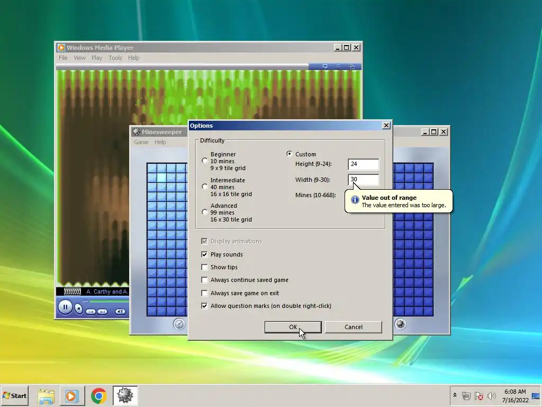The width and height of the screenshot is (542, 407).
Task: Close the Options dialog with X
Action: 386,125
